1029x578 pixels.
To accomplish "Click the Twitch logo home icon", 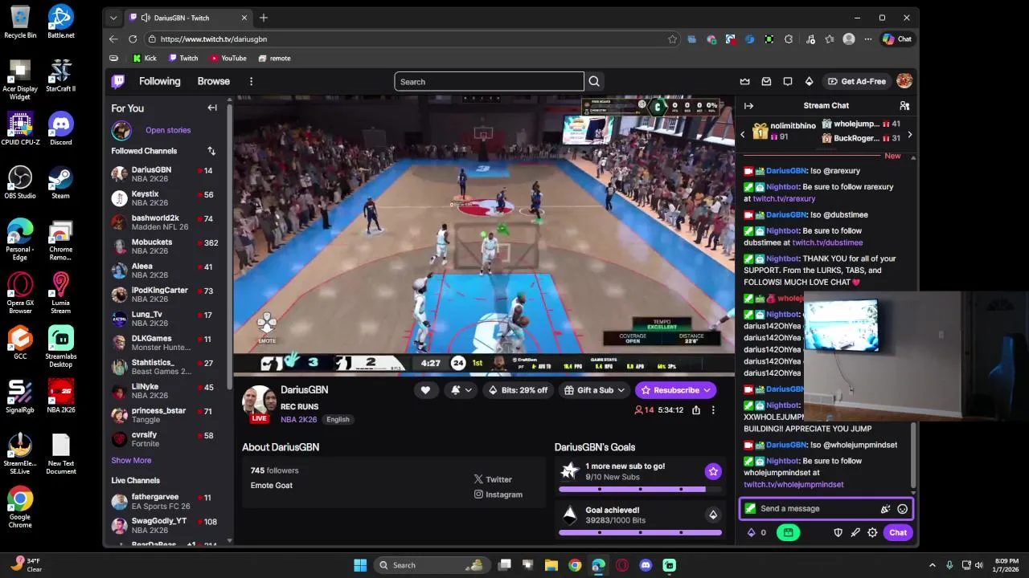I will click(118, 81).
